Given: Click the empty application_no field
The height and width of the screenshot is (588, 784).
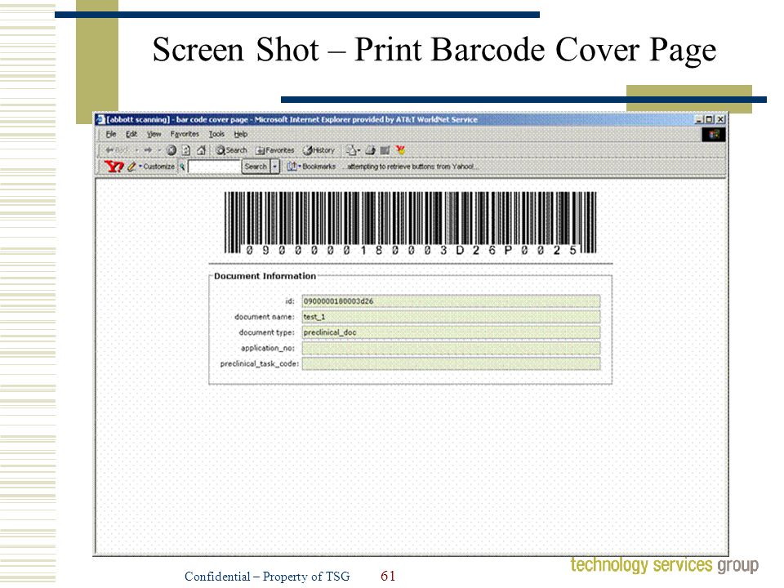Looking at the screenshot, I should tap(451, 348).
